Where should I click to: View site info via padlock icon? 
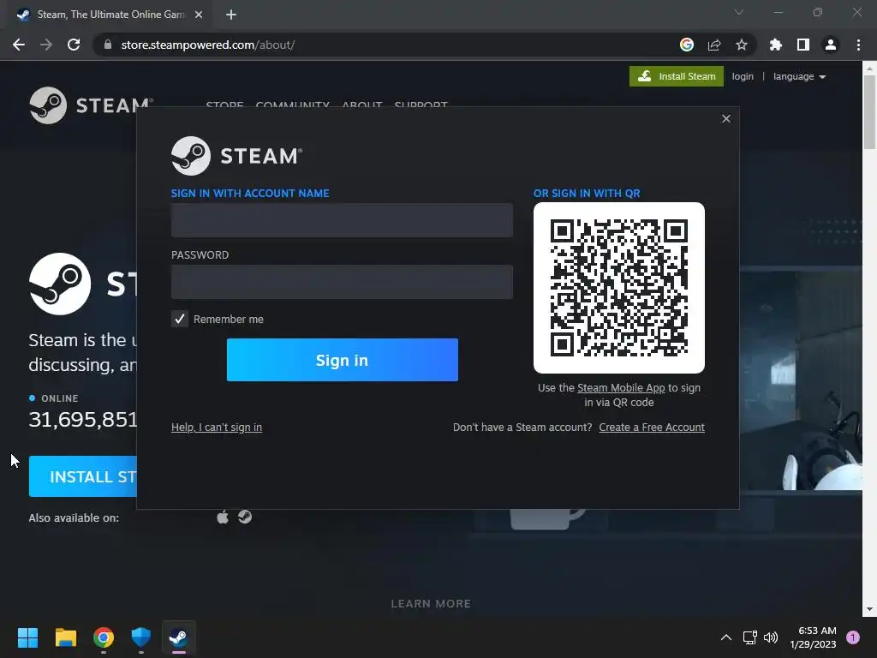click(108, 45)
